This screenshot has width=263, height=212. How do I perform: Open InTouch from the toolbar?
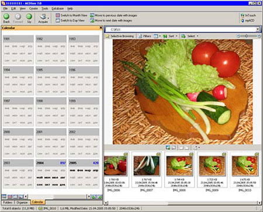pos(248,15)
